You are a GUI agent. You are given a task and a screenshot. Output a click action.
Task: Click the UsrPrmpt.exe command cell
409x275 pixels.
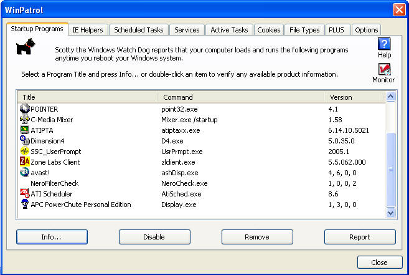pyautogui.click(x=182, y=152)
